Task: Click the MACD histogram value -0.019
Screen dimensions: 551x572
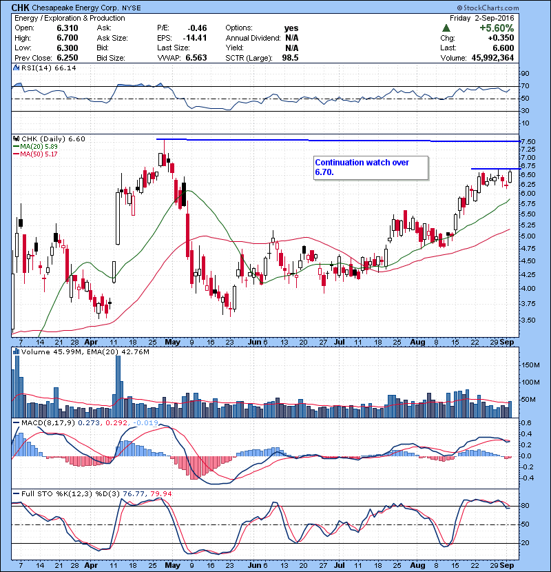Action: tap(145, 423)
